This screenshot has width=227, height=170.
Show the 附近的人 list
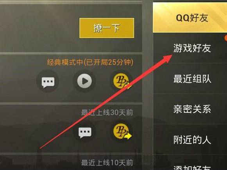click(190, 140)
